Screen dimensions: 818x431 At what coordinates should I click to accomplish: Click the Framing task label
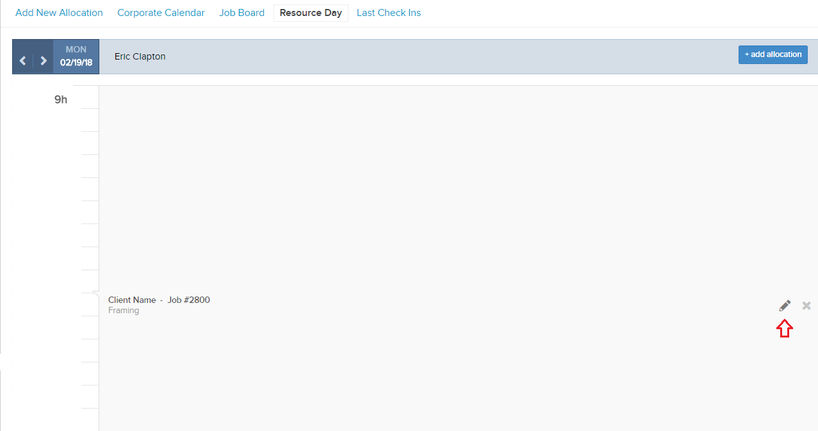[x=124, y=311]
